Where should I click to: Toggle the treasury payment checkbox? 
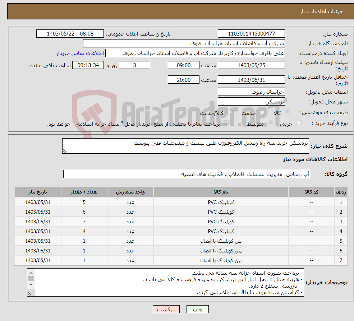(x=226, y=123)
